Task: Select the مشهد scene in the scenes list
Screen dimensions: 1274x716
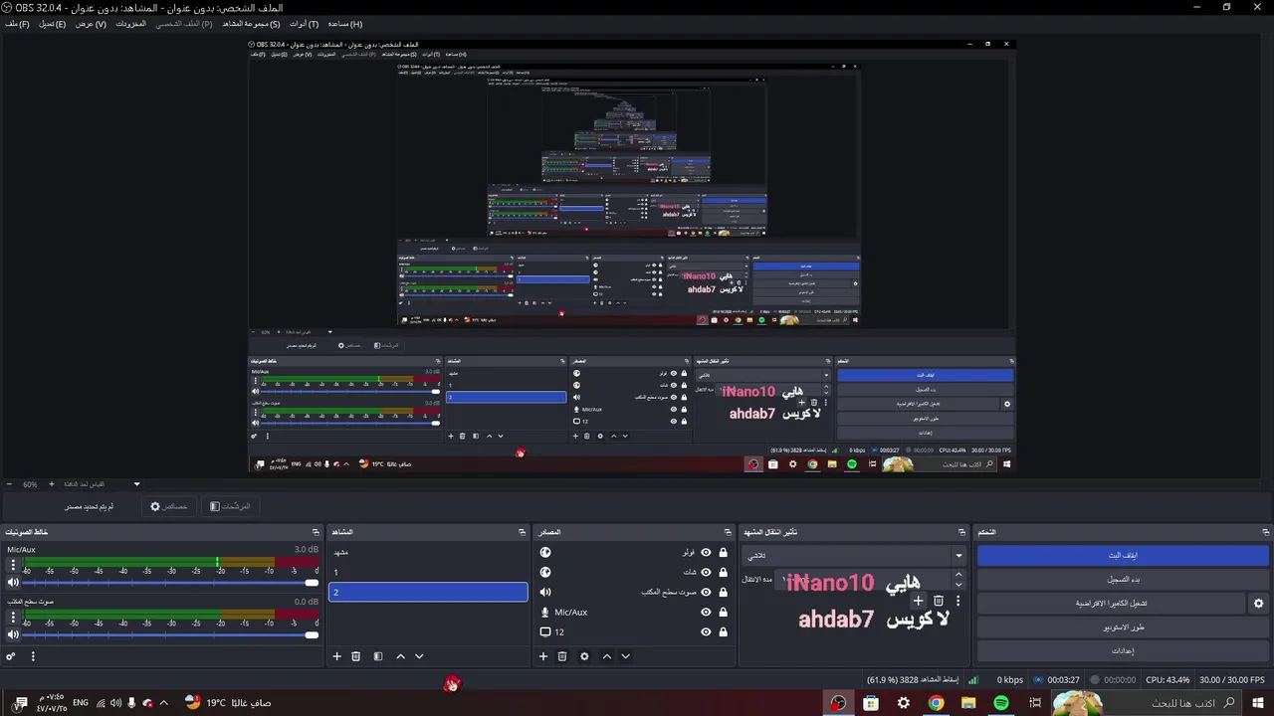Action: [428, 552]
